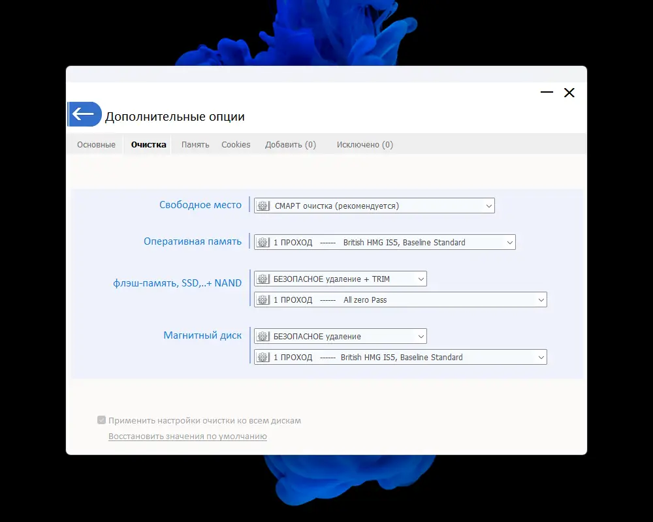
Task: Open the Добавить (0) tab
Action: 291,144
